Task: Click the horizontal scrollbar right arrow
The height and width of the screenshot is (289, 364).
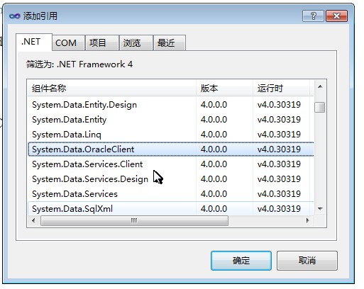Action: [x=307, y=220]
